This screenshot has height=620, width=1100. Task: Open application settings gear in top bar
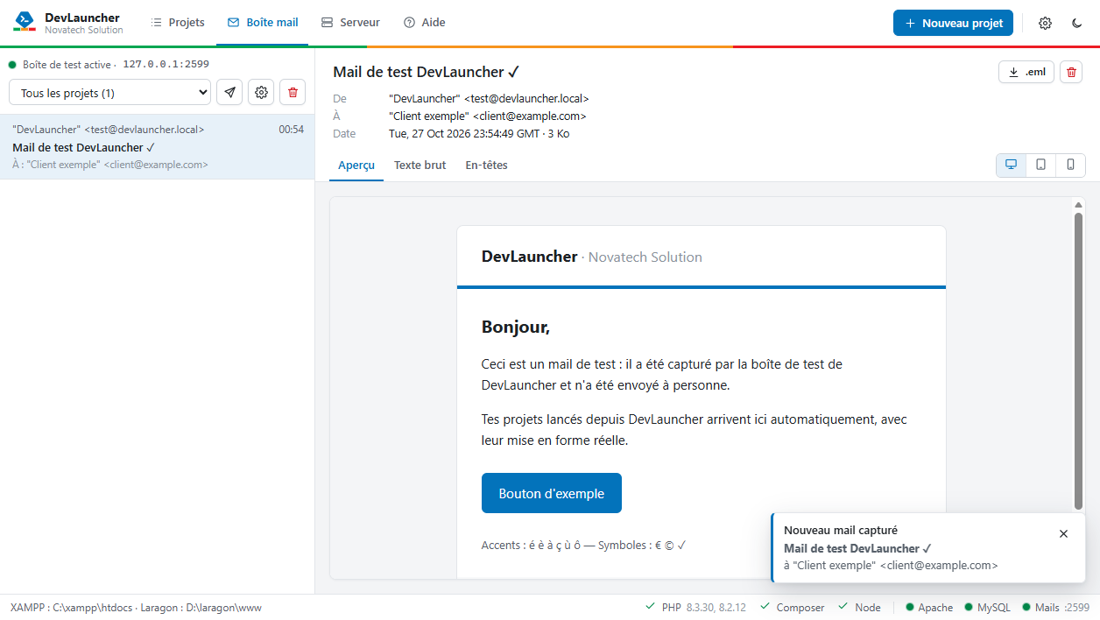click(1045, 23)
